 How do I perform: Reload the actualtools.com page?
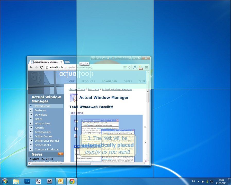point(42,67)
